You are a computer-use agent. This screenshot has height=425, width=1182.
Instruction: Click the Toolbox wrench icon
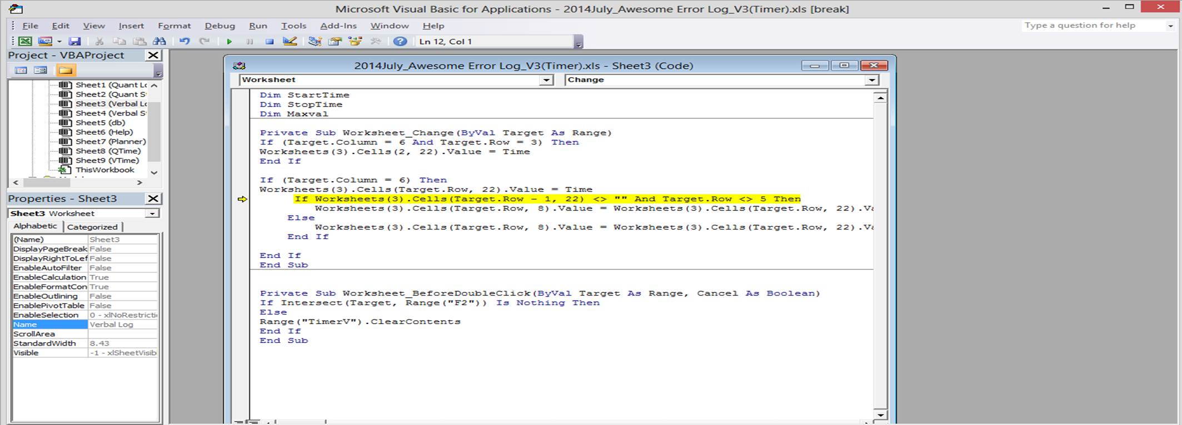coord(376,41)
